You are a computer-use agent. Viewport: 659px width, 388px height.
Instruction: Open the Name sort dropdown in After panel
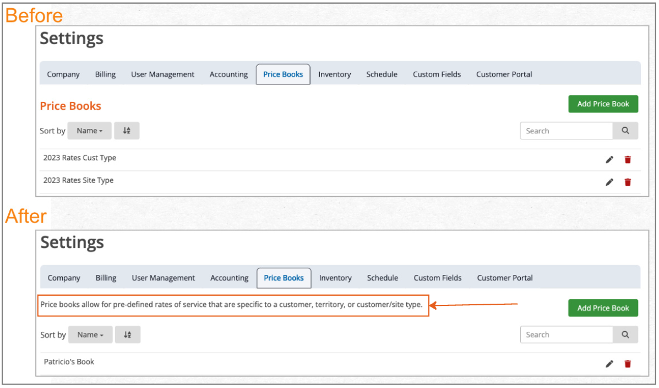pos(90,335)
